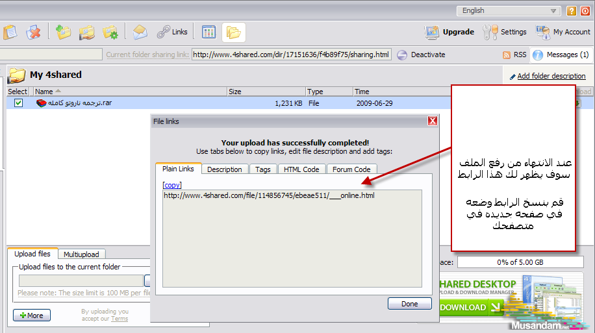The image size is (595, 333).
Task: Click the delete file icon with red X
Action: pos(33,32)
